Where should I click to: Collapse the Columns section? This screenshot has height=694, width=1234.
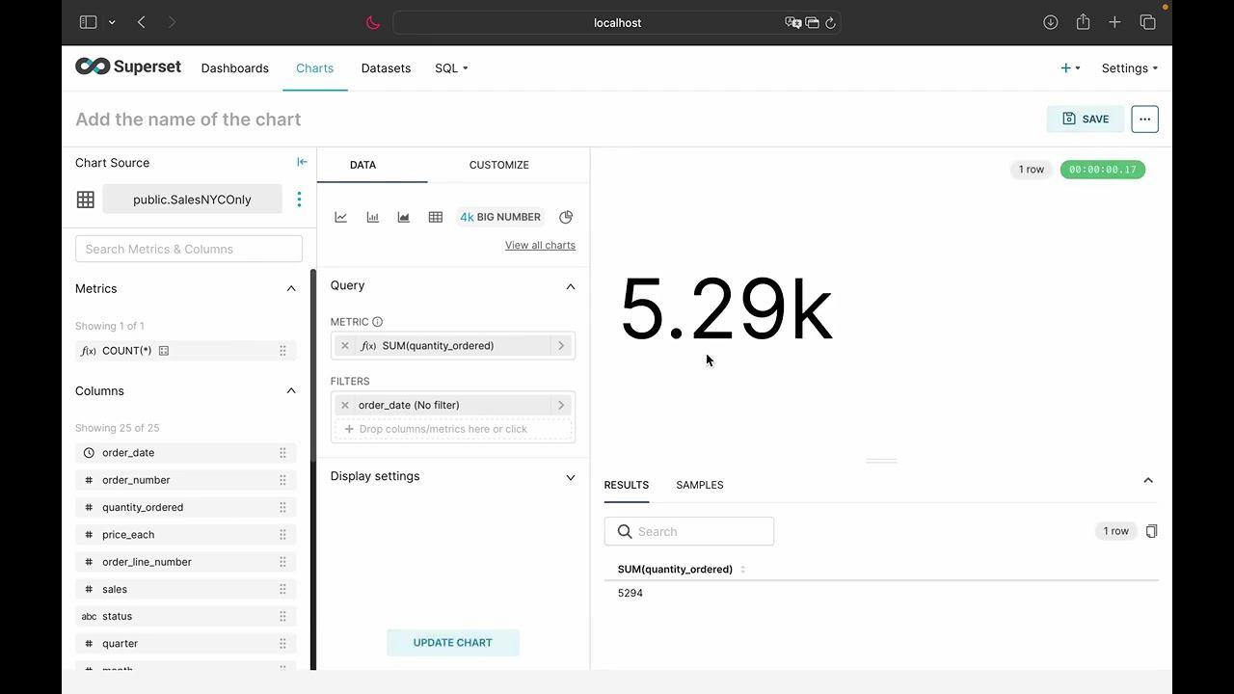pyautogui.click(x=291, y=390)
